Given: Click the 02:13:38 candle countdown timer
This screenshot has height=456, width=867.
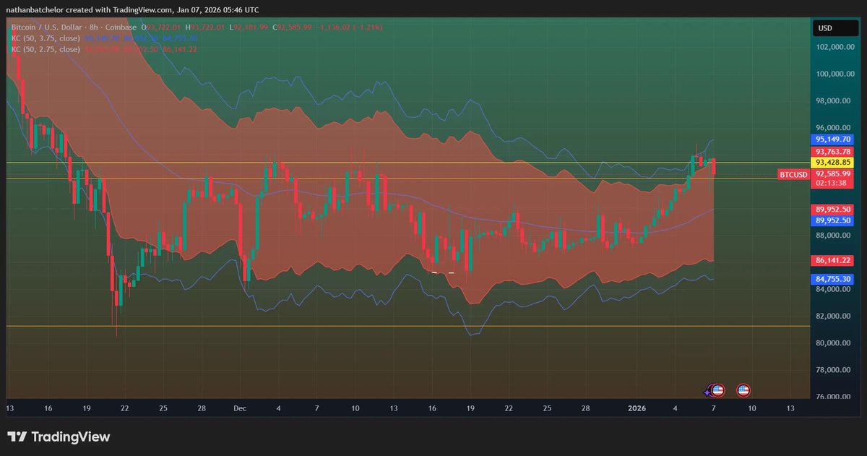Looking at the screenshot, I should (x=831, y=184).
